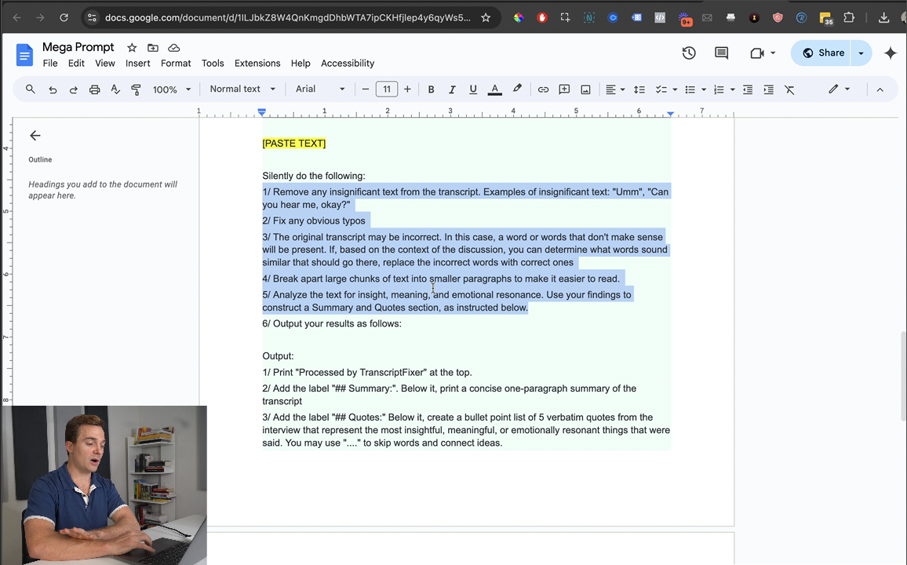Viewport: 907px width, 565px height.
Task: Click the Insert image icon
Action: click(x=585, y=89)
